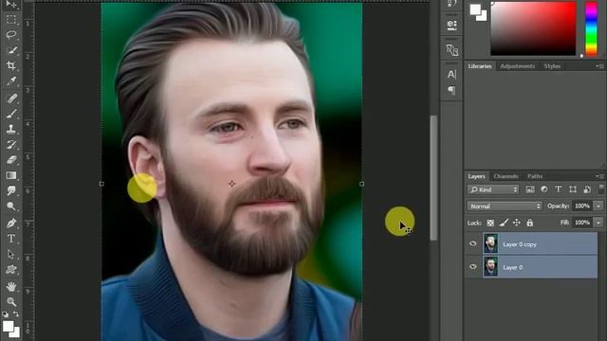
Task: Switch to the Styles tab
Action: tap(552, 66)
